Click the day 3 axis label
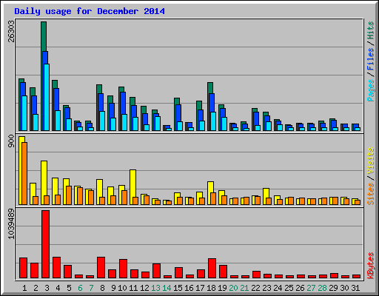Viewport: 379px width, 296px height. [47, 288]
